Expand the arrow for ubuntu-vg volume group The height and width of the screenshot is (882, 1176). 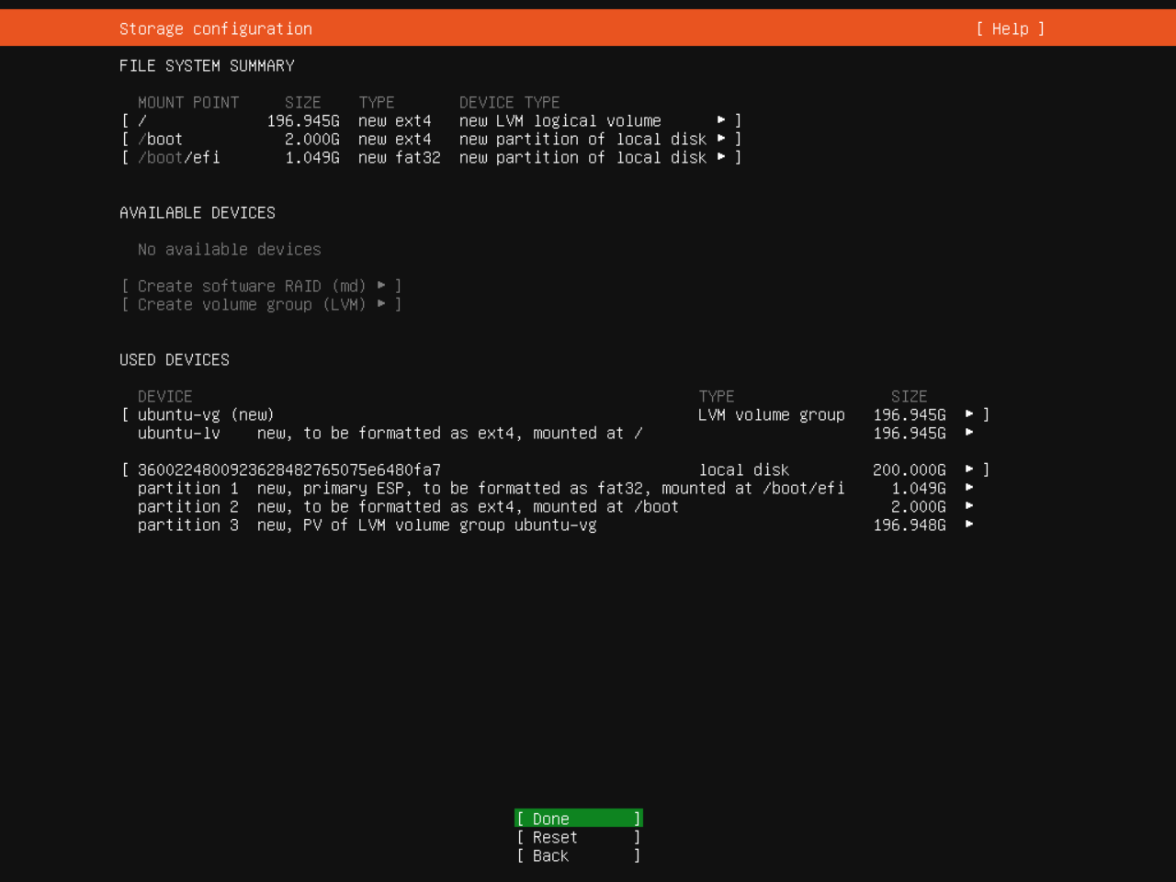(x=969, y=414)
